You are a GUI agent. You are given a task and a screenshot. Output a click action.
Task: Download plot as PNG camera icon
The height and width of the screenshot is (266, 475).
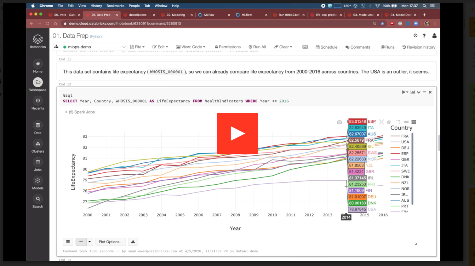tap(339, 122)
